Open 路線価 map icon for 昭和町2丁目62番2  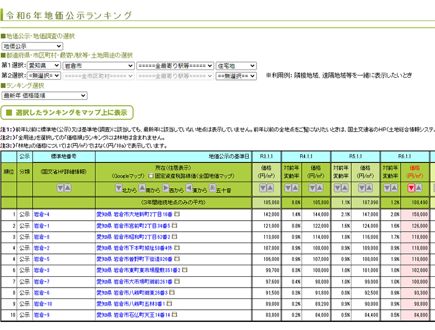click(175, 236)
